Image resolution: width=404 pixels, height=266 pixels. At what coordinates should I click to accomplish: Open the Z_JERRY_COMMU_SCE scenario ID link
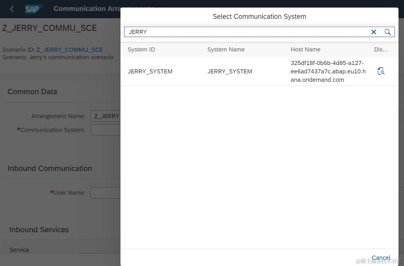70,50
